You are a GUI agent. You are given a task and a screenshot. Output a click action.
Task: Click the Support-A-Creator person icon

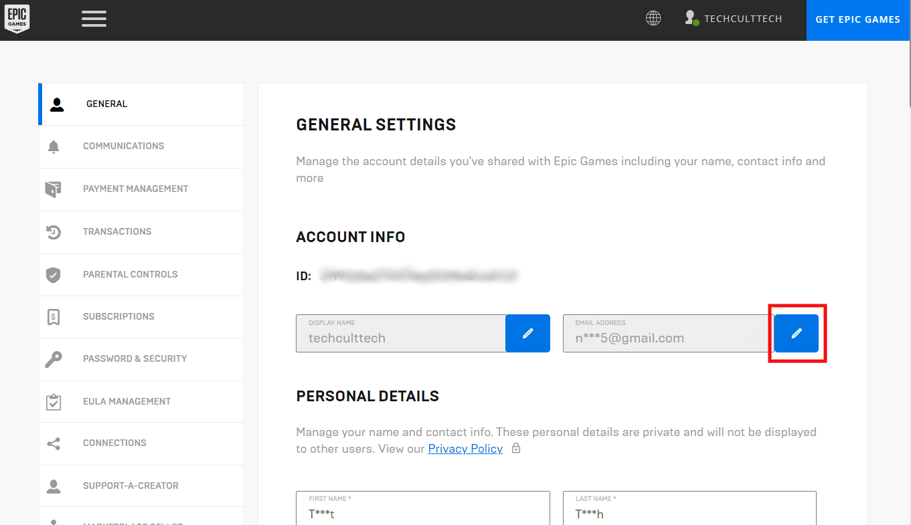point(54,486)
